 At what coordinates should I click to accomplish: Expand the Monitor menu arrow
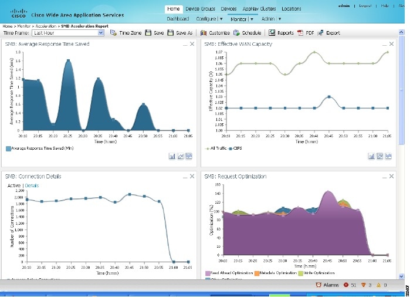[x=252, y=19]
